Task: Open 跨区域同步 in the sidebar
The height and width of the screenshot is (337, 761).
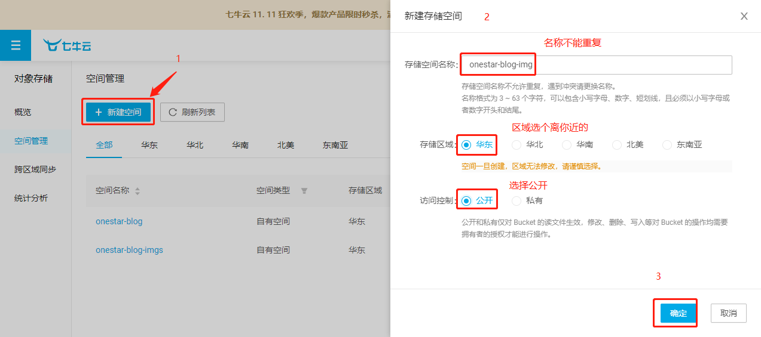Action: [x=35, y=169]
